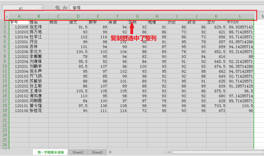Select the 第一学期期末成绩 sheet tab
The image size is (264, 156).
pos(50,152)
